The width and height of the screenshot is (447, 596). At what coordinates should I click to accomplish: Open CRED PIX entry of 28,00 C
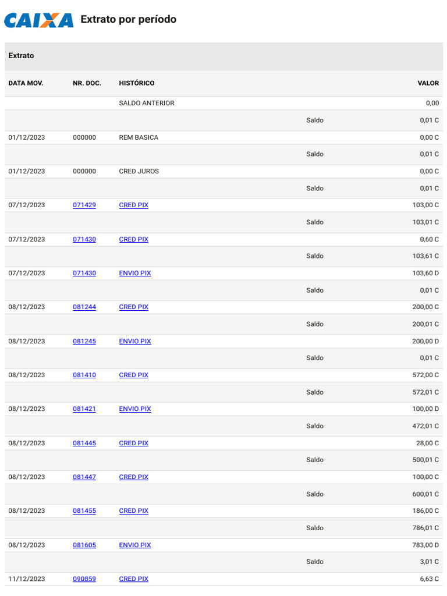[x=133, y=443]
